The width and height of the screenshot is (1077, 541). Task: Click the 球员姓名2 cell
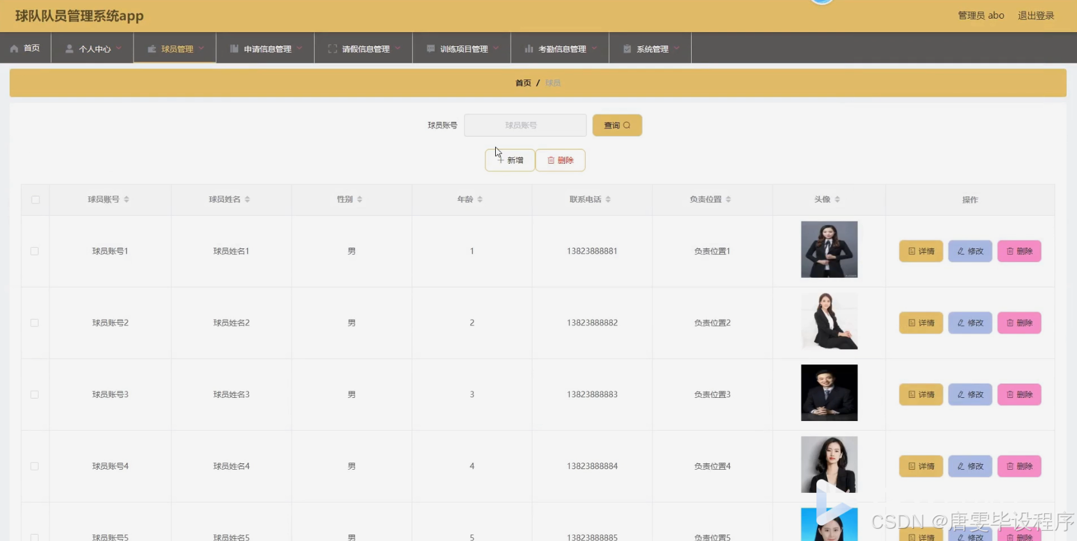(231, 323)
